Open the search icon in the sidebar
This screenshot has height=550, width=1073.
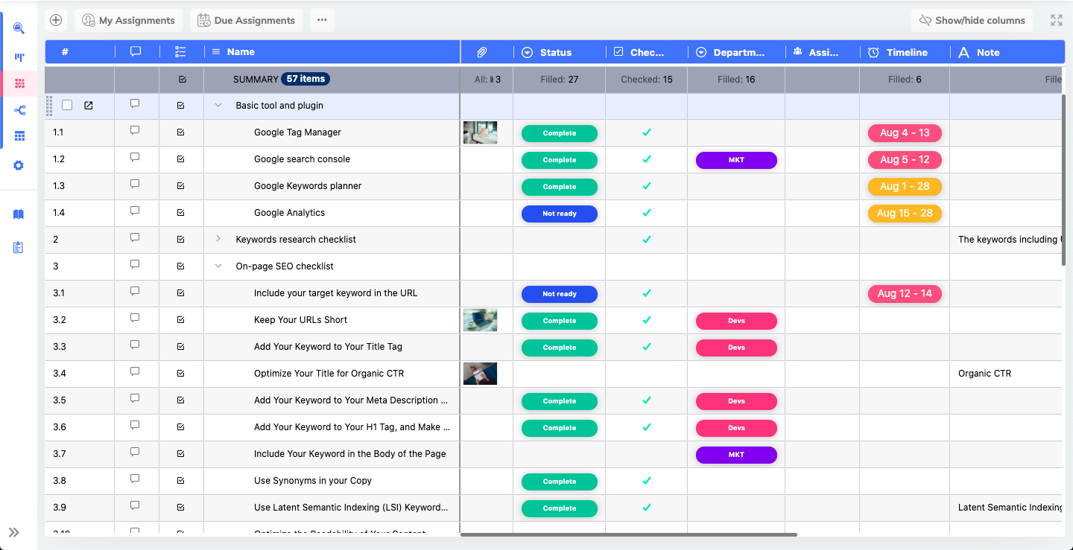click(19, 28)
